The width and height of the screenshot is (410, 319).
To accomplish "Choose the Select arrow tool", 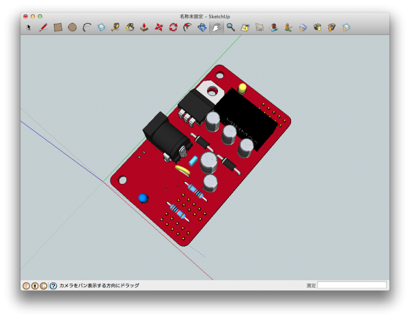I will (29, 28).
